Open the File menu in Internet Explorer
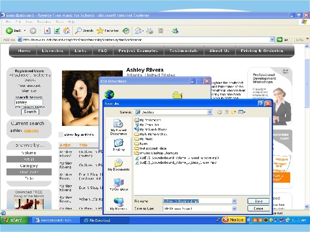This screenshot has height=232, width=310. [9, 22]
